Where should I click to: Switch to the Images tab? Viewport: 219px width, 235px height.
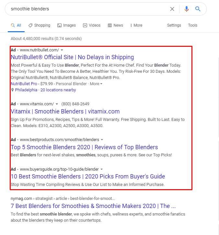(66, 25)
